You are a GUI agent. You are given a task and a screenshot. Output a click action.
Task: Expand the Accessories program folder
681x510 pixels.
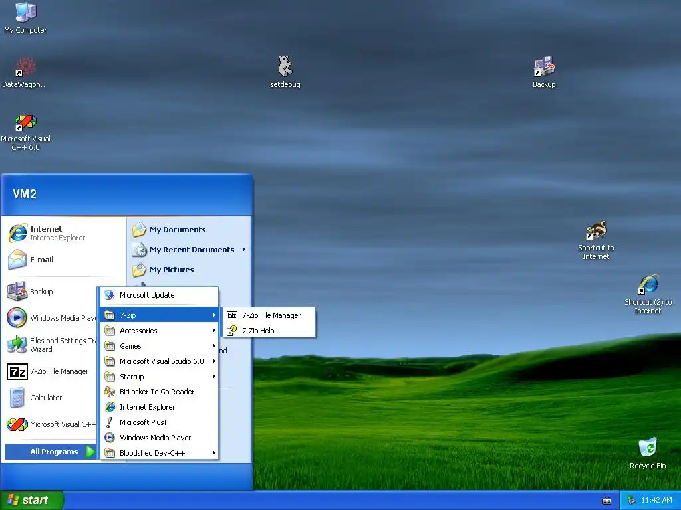point(160,331)
